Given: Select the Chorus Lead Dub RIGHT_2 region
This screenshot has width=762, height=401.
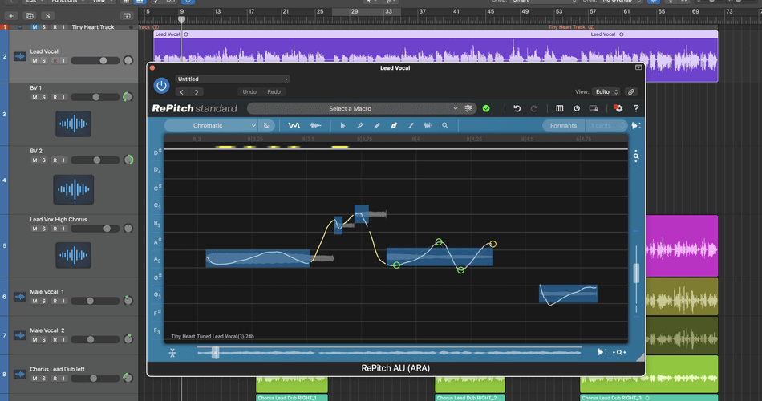Looking at the screenshot, I should [x=469, y=398].
